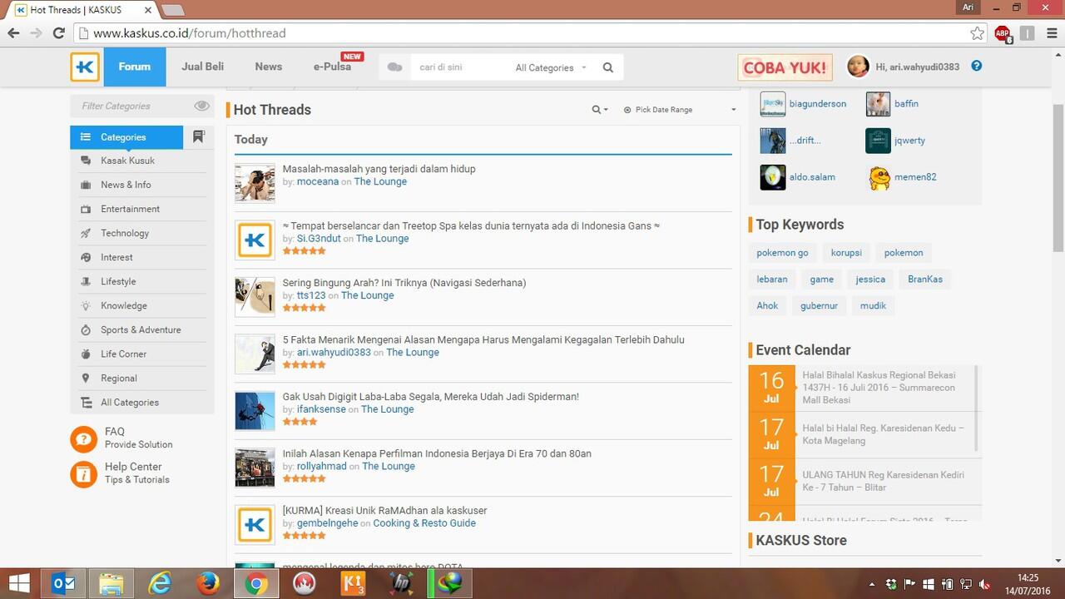The image size is (1065, 599).
Task: Click the KASKUS logo in navbar
Action: pyautogui.click(x=85, y=67)
